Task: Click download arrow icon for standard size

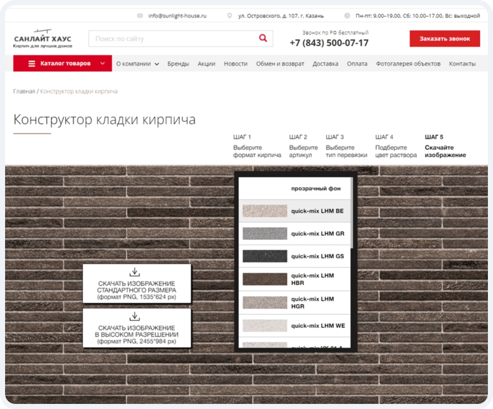Action: click(x=134, y=272)
